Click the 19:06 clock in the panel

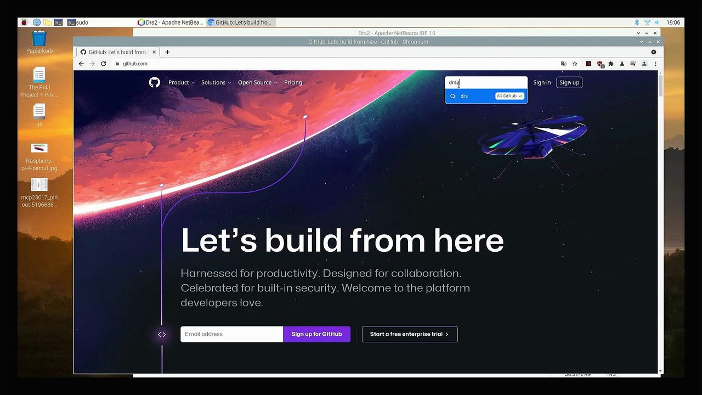pos(673,22)
